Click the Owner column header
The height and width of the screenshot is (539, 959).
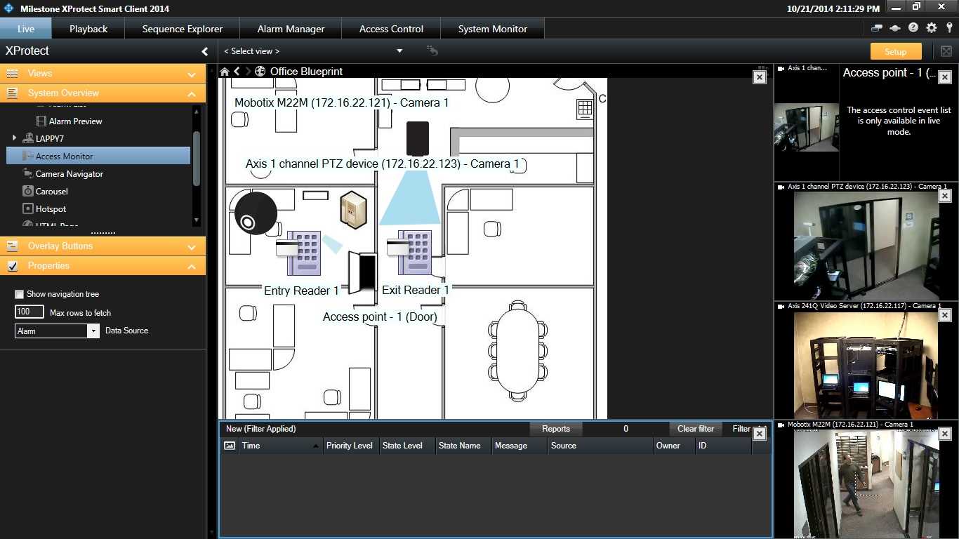pyautogui.click(x=674, y=446)
